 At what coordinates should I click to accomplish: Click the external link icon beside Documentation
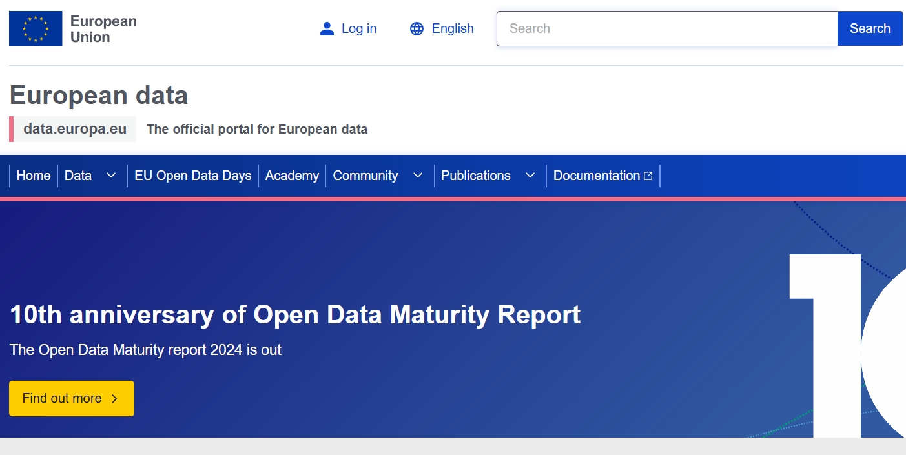click(x=648, y=176)
